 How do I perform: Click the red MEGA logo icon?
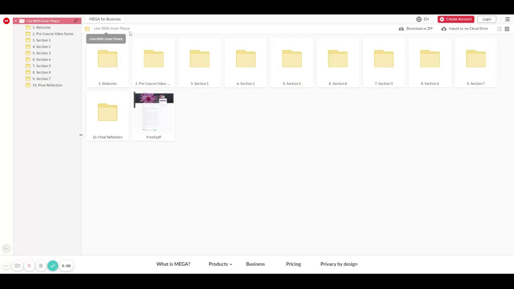[x=6, y=21]
